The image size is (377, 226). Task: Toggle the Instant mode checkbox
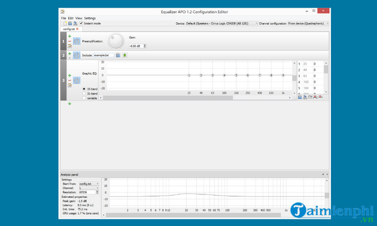pos(81,23)
